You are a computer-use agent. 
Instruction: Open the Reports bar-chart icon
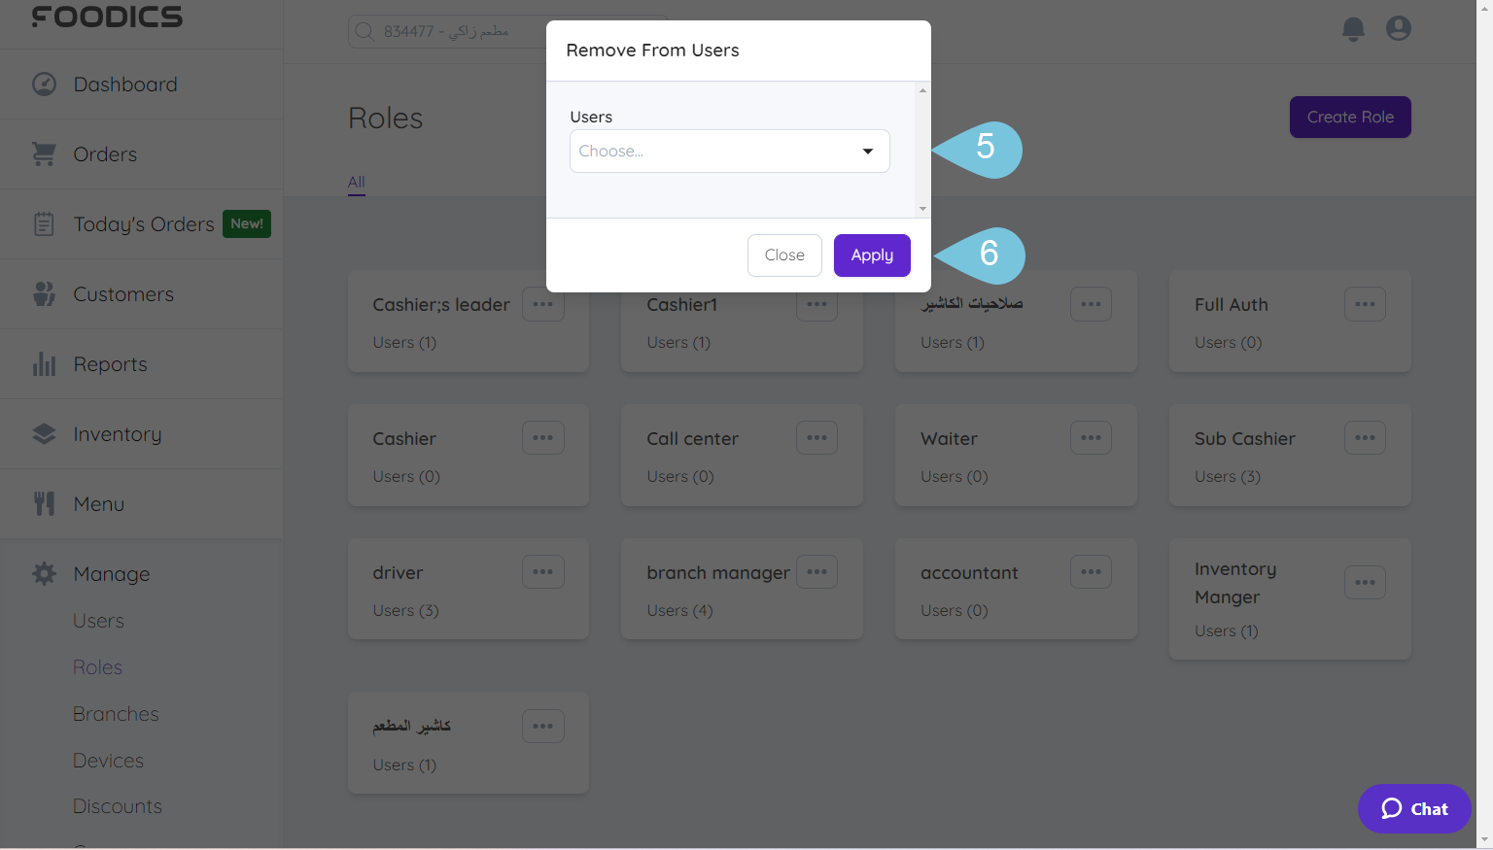[44, 363]
